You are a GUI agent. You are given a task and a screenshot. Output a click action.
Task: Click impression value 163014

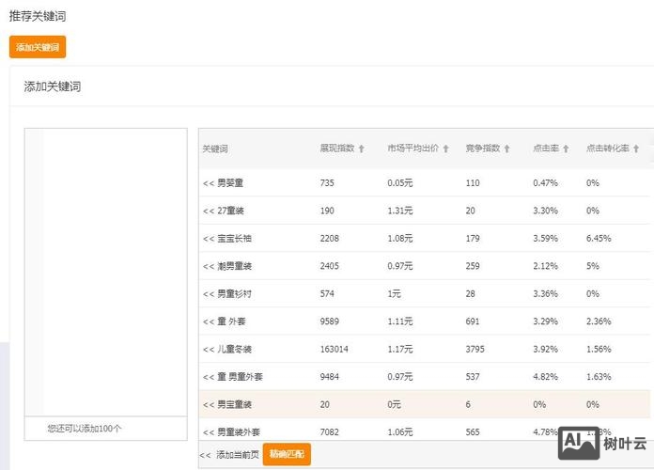click(x=335, y=349)
